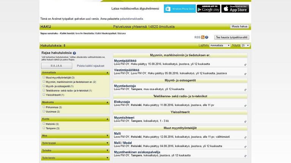Click the Muuta hakua button
Viewport: 291px width, 163px height.
[239, 26]
